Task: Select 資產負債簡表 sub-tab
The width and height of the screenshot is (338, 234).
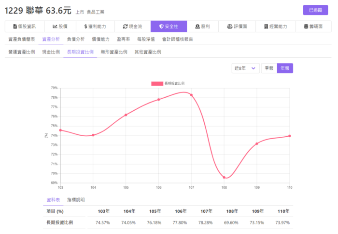Action: [22, 39]
